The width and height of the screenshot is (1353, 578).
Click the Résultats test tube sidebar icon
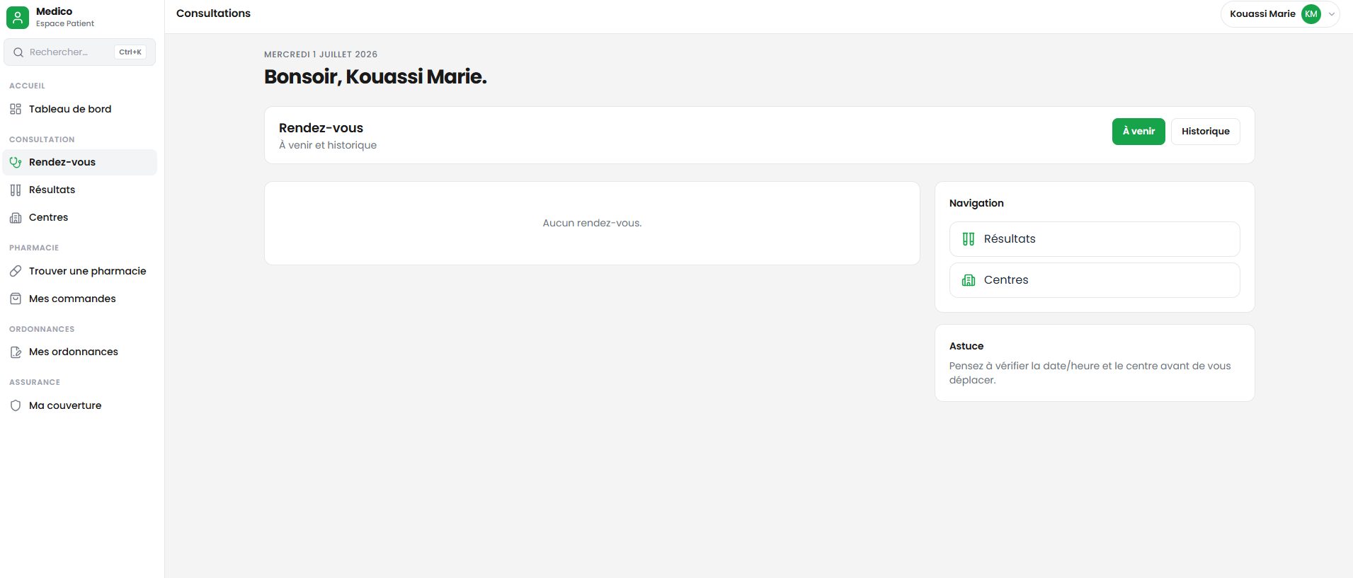16,190
